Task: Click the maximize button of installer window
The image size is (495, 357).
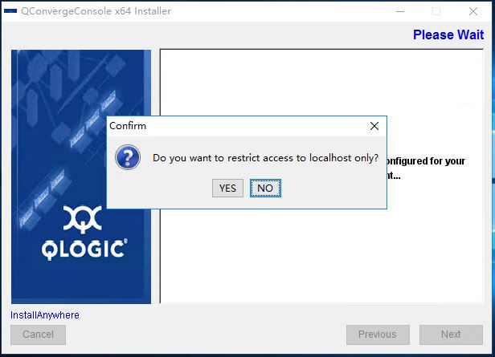Action: tap(436, 11)
